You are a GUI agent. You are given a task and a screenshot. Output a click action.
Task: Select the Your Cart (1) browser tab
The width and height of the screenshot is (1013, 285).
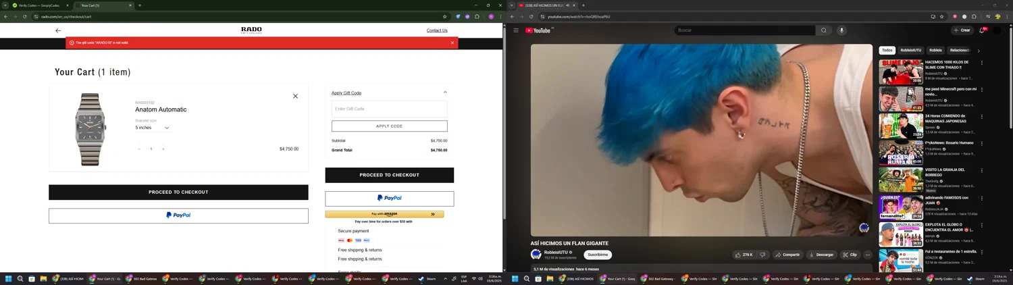101,5
